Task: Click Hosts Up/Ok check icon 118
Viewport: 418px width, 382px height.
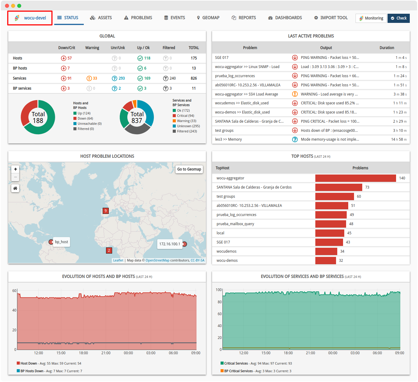Action: point(140,58)
